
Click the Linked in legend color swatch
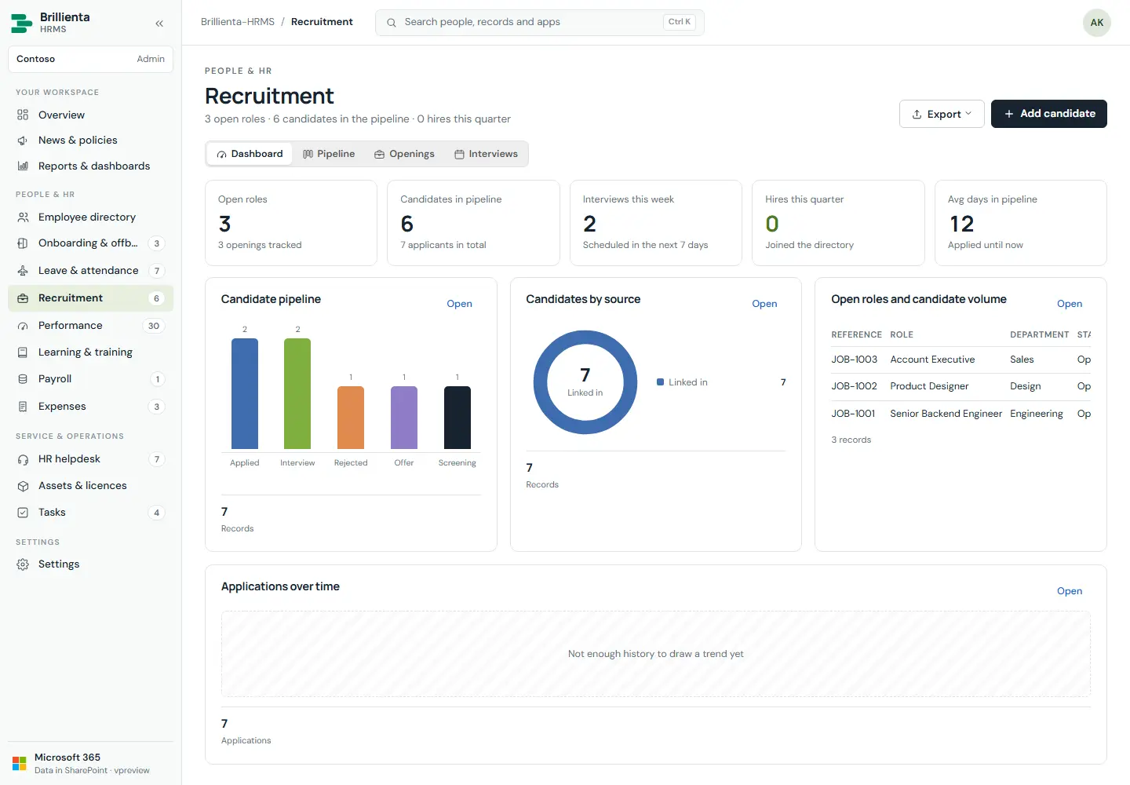point(661,382)
